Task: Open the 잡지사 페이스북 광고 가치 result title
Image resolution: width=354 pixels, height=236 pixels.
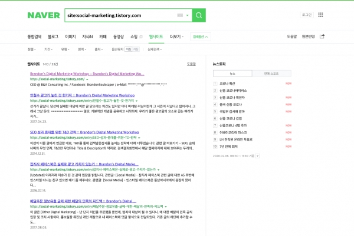Action: (84, 164)
